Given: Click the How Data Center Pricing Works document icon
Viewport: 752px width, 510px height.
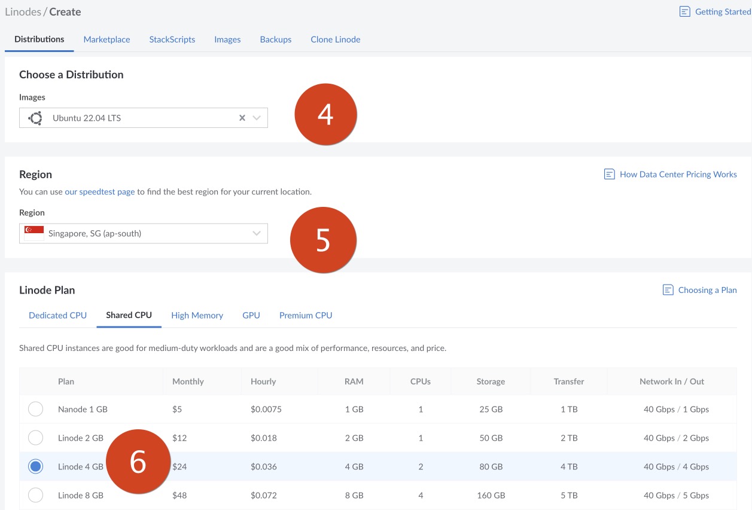Looking at the screenshot, I should pos(610,175).
